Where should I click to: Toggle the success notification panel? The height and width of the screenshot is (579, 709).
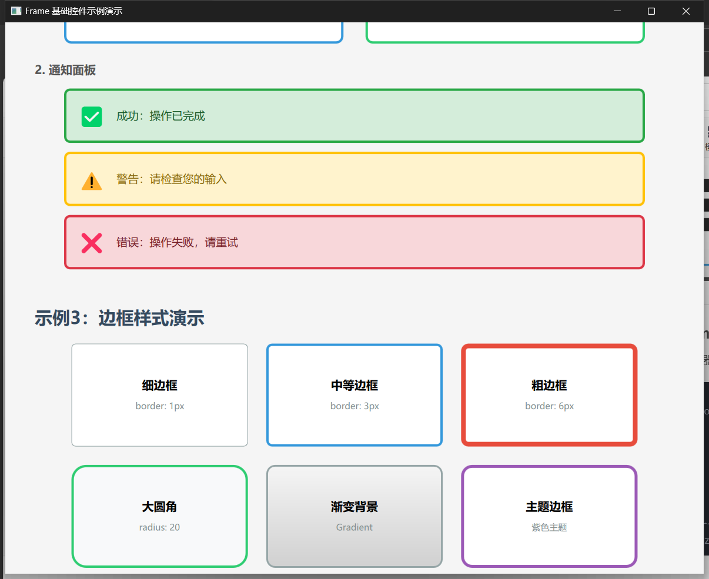point(354,116)
